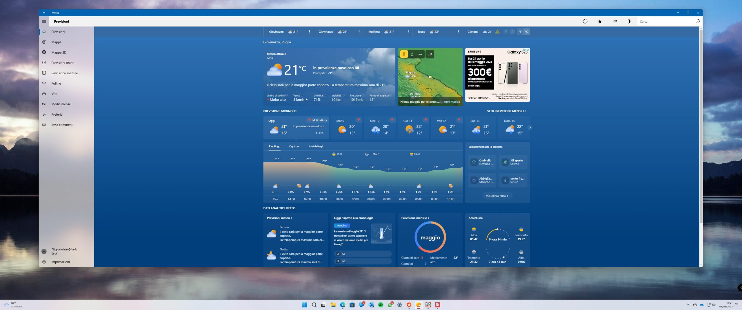Refresh weather data with the reload icon

585,21
